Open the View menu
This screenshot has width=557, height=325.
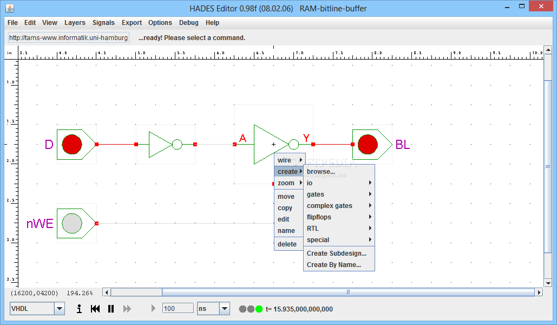50,23
